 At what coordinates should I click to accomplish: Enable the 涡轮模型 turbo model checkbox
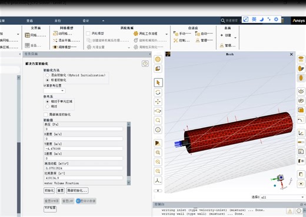pos(88,34)
